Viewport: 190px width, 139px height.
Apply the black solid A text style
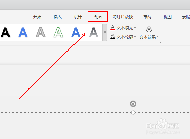[5, 32]
